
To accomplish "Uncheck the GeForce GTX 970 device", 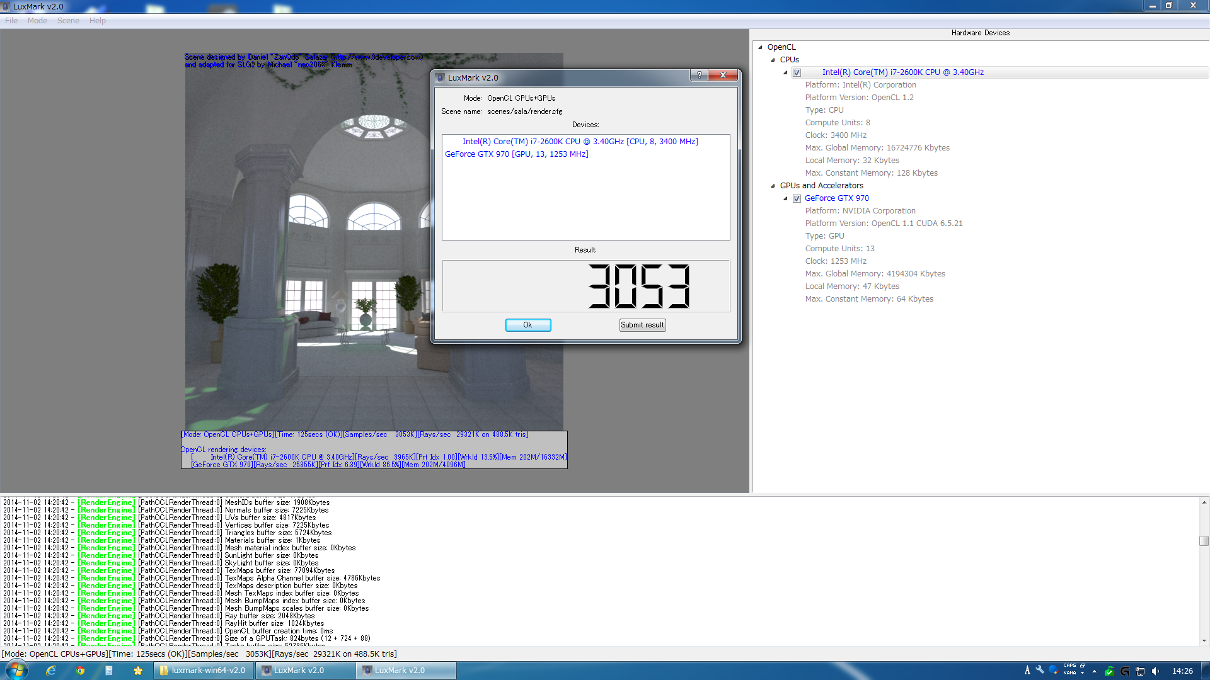I will pos(797,198).
